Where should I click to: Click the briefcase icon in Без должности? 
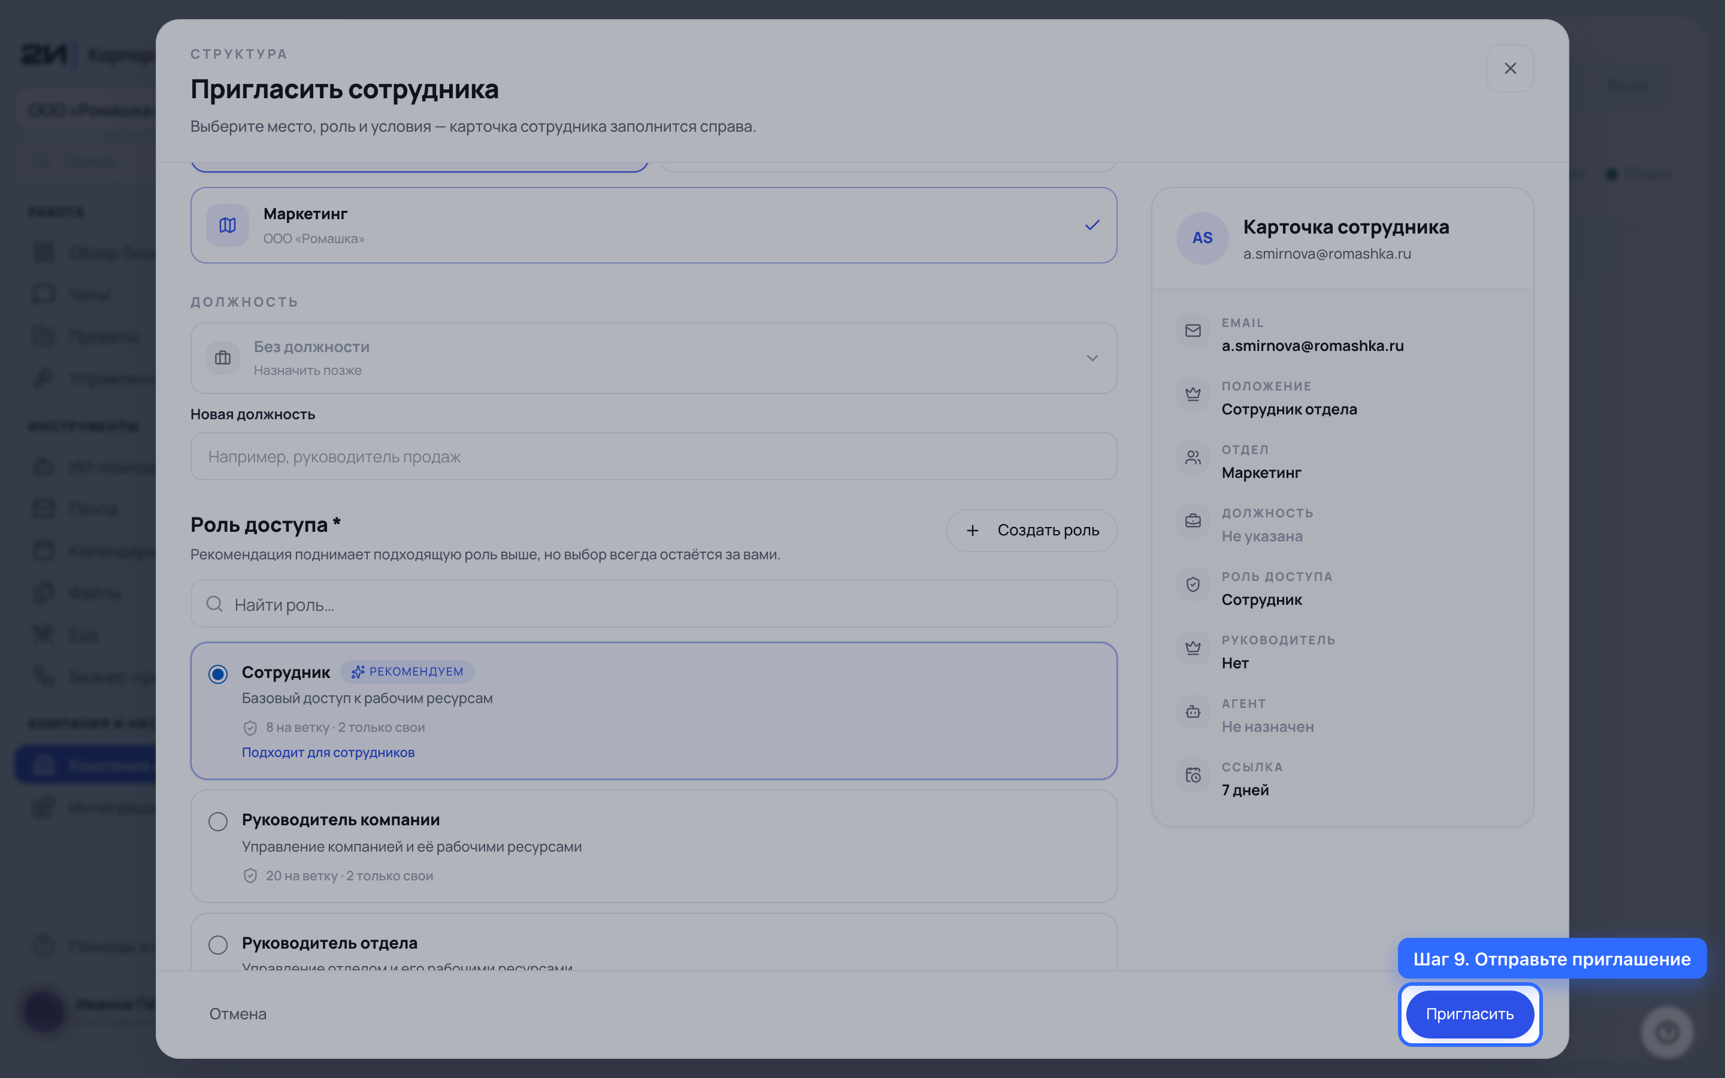(x=223, y=358)
